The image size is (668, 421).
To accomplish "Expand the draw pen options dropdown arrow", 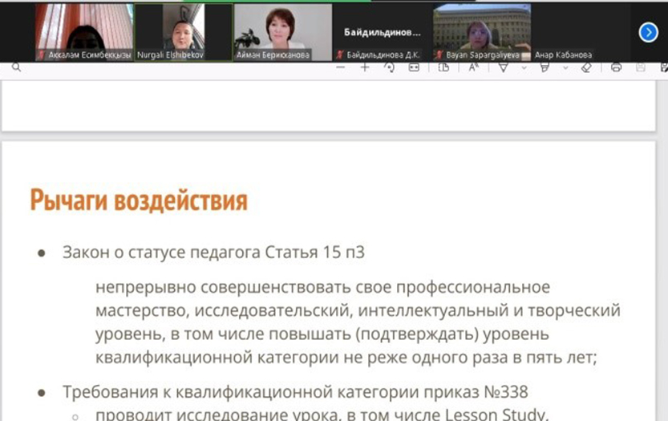I will pos(524,68).
